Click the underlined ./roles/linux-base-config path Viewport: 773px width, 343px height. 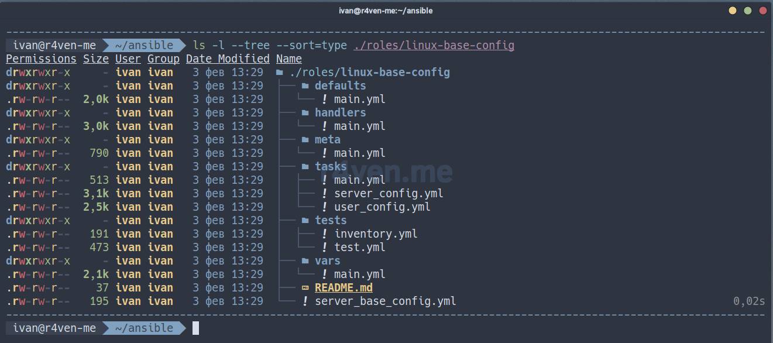tap(434, 46)
